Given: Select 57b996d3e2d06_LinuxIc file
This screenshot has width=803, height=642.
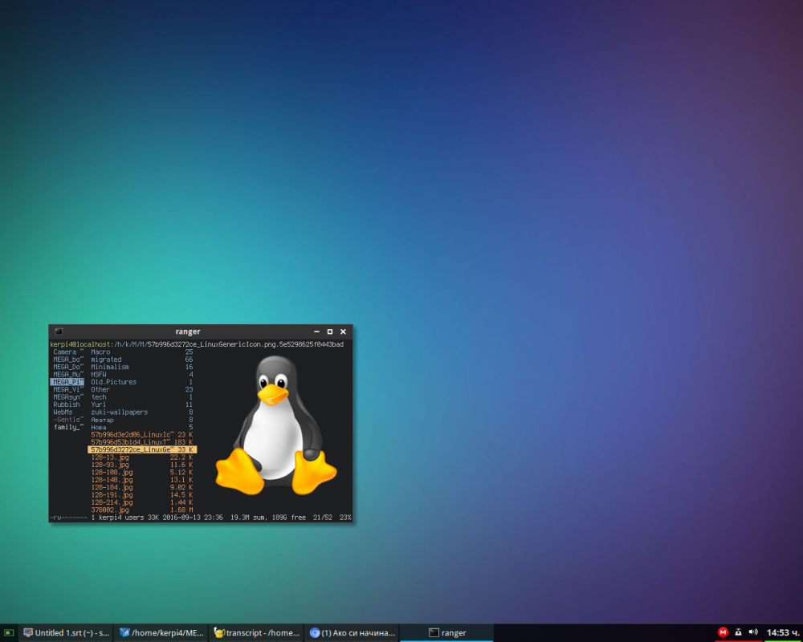Looking at the screenshot, I should (142, 435).
